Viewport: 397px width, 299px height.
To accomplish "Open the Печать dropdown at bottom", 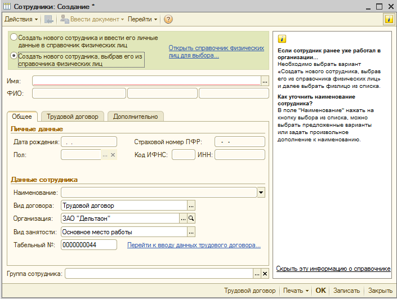I will pyautogui.click(x=296, y=291).
